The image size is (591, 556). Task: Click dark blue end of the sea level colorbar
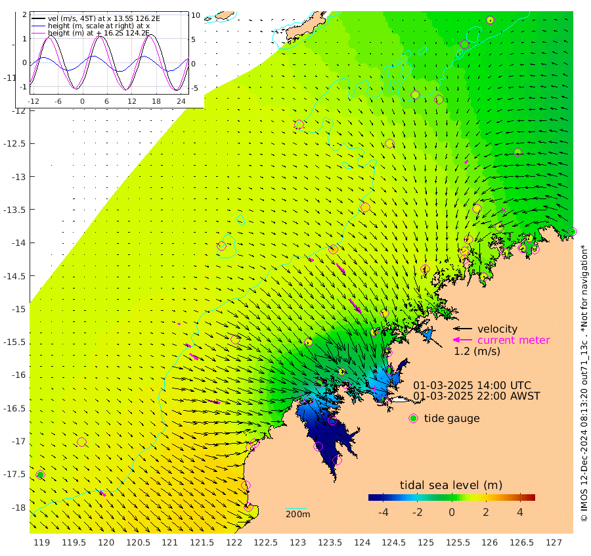(x=372, y=498)
